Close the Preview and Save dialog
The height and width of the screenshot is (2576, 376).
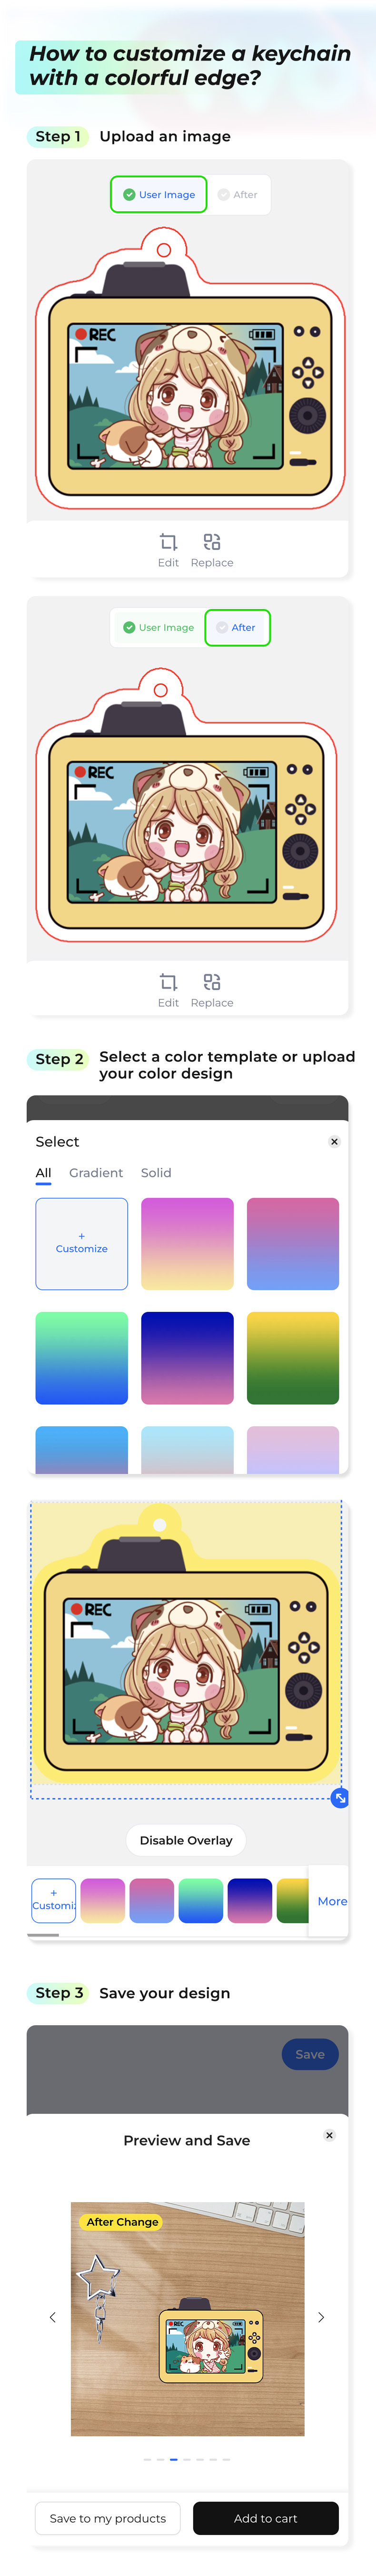click(329, 2135)
